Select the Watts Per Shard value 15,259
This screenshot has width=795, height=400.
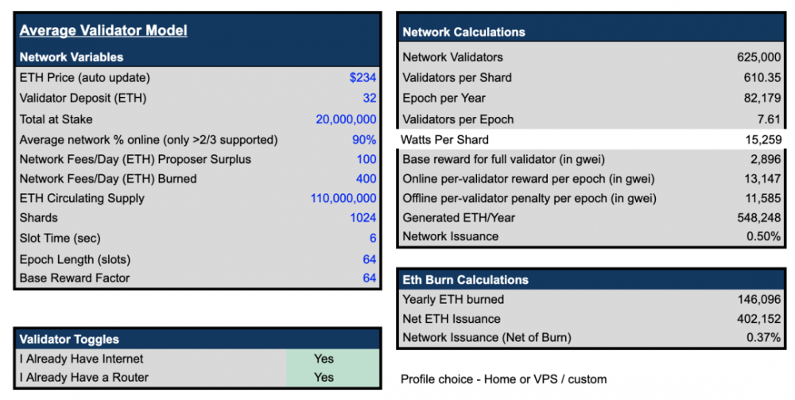click(x=762, y=139)
